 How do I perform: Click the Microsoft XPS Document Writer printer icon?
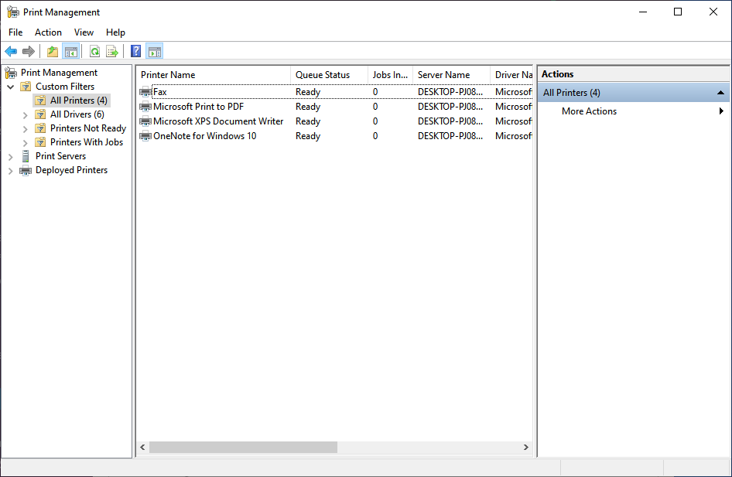(145, 121)
